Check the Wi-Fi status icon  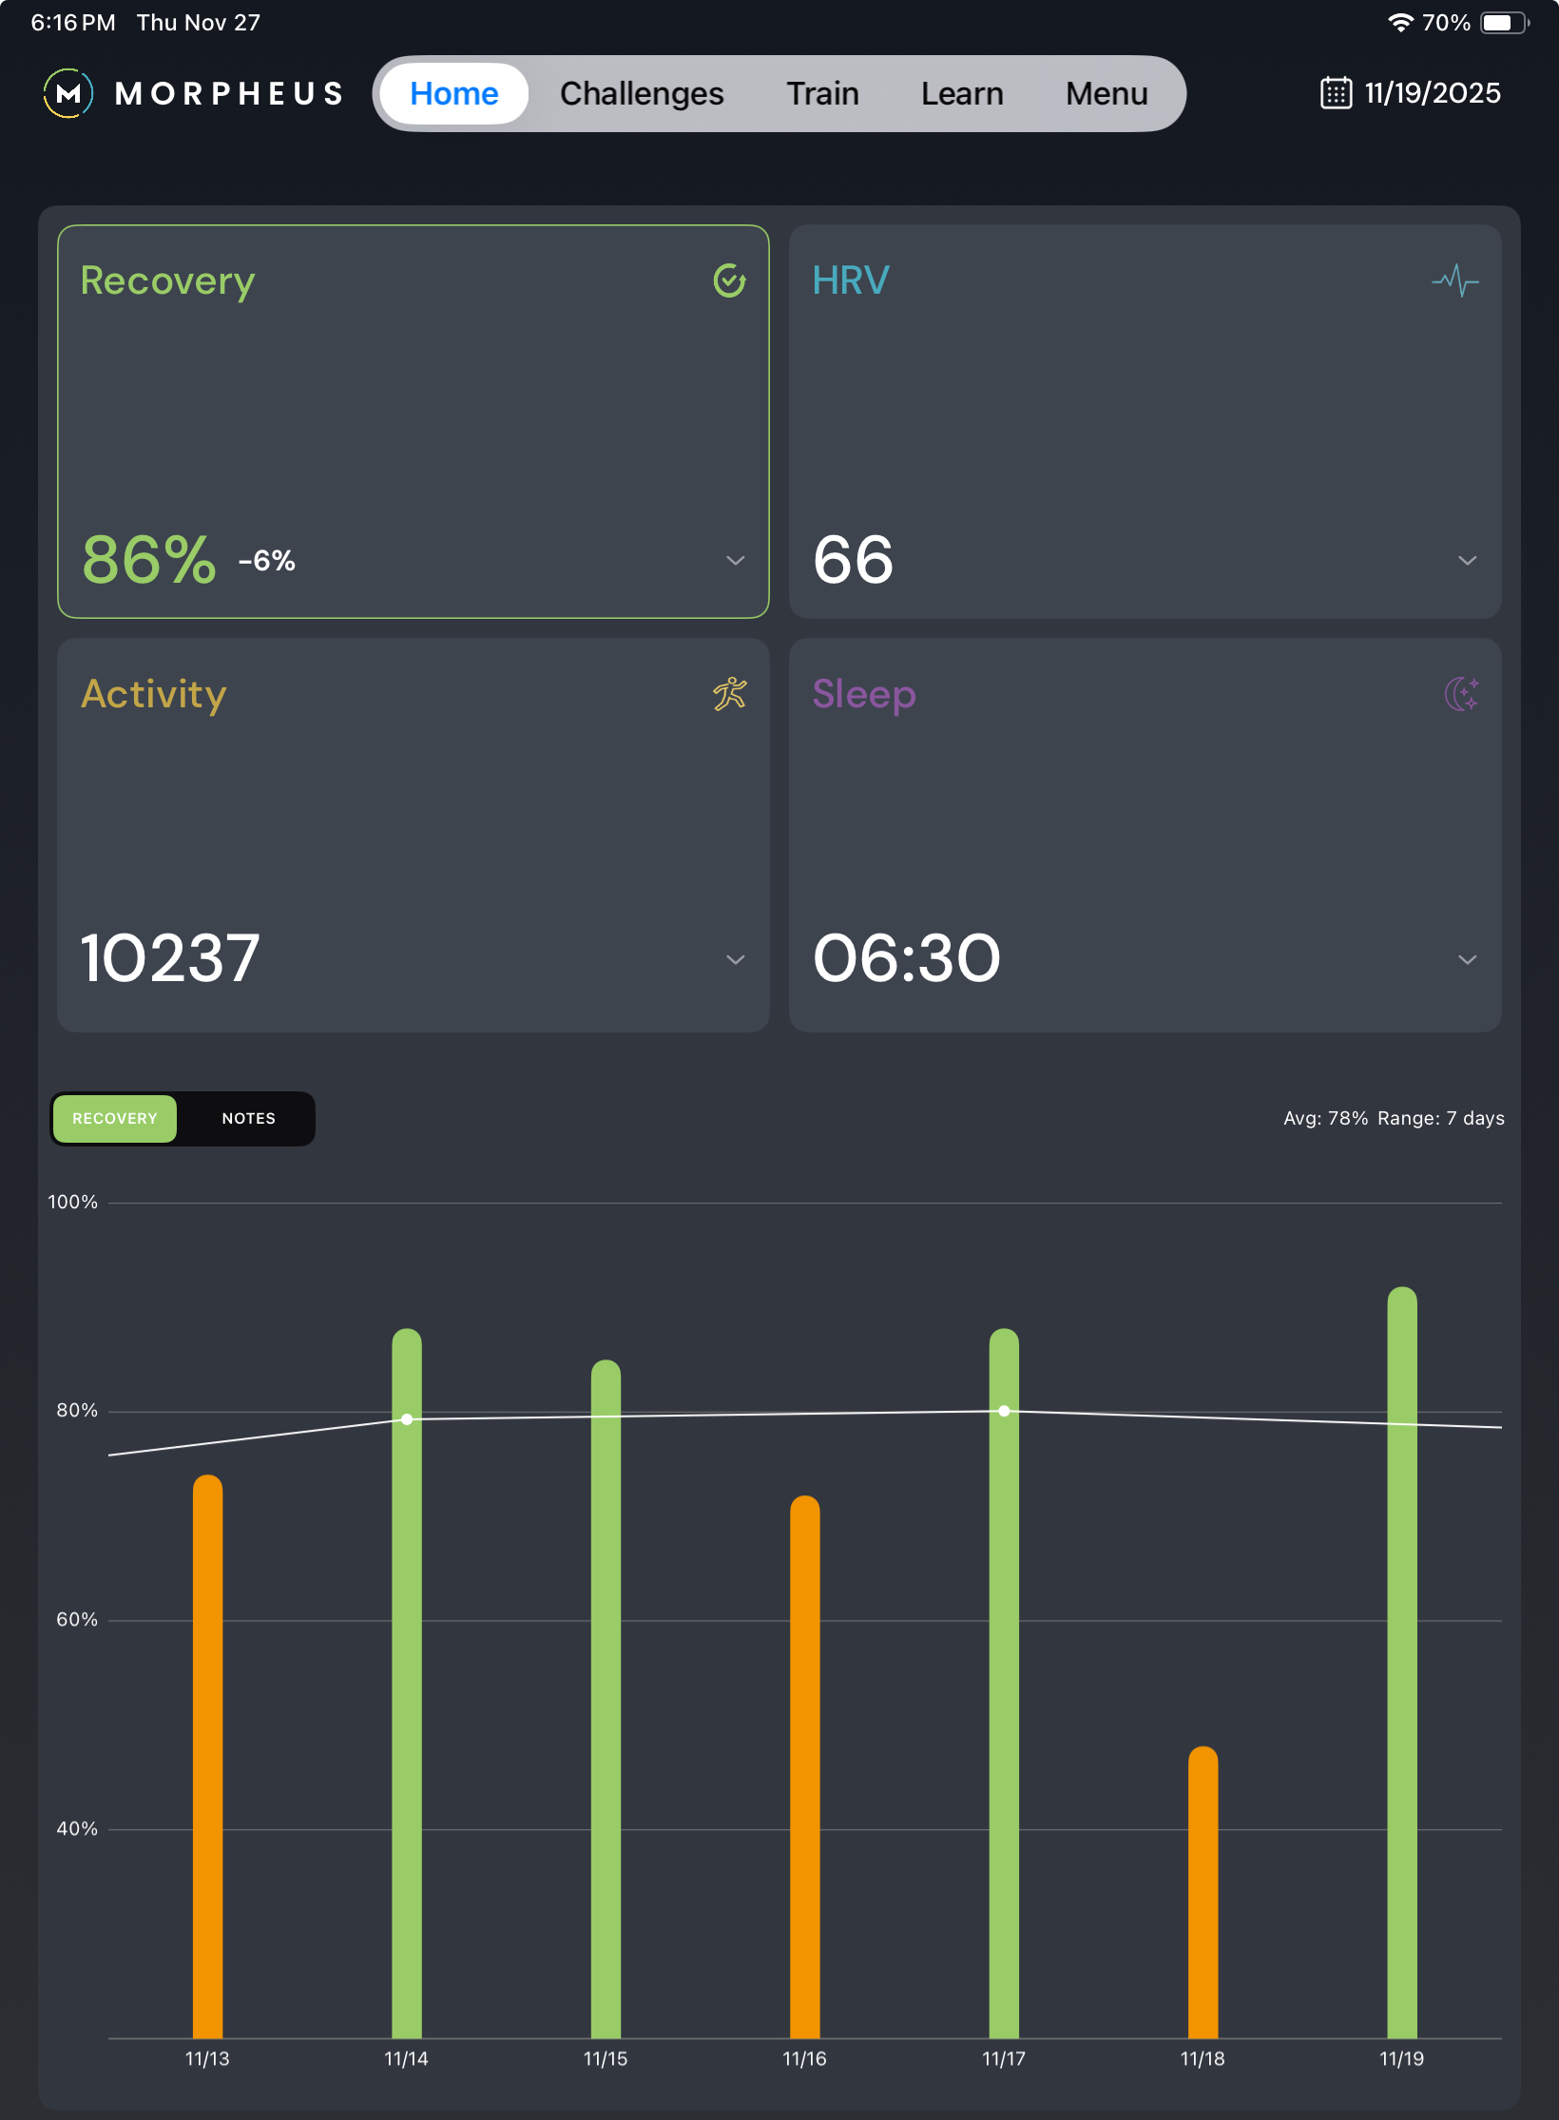1399,23
